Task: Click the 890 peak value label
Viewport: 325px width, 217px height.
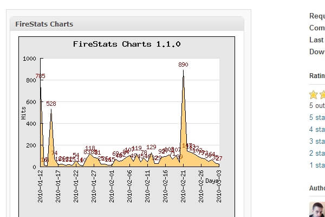Action: pos(183,65)
